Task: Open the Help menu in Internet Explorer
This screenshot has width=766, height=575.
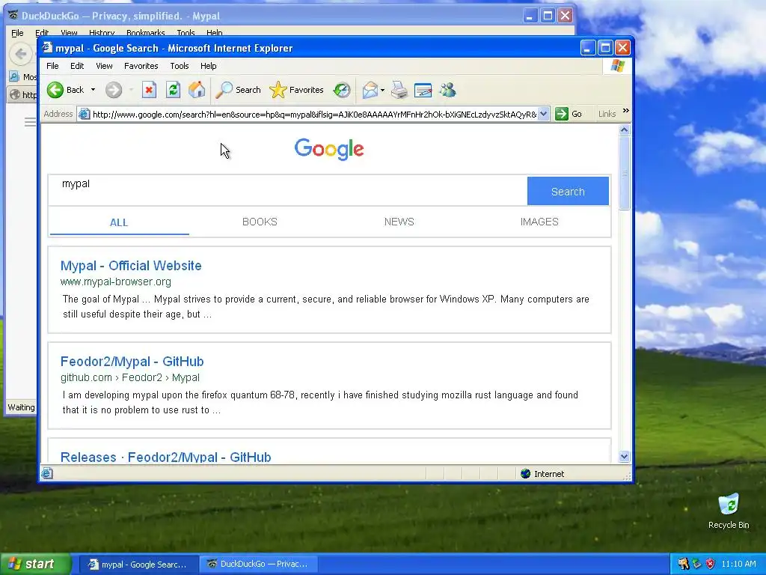Action: 208,66
